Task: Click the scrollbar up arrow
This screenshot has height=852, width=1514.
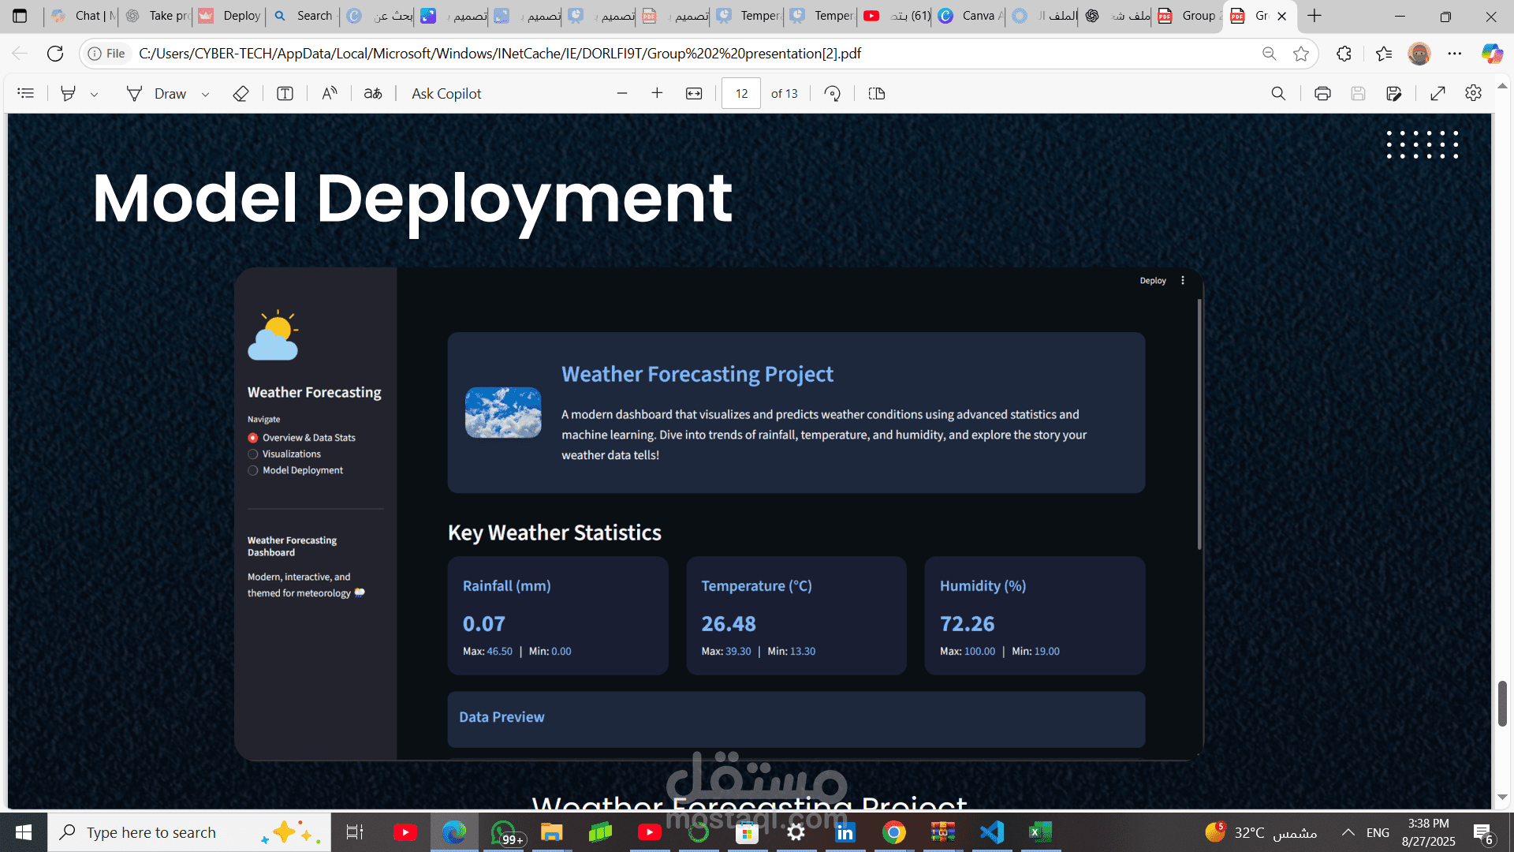Action: point(1502,86)
